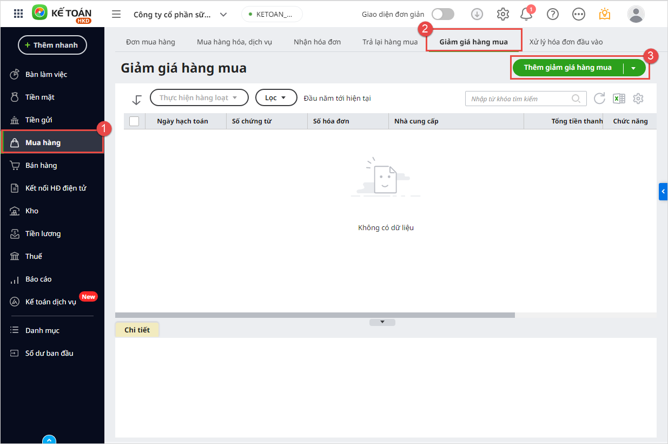Click the hamburger menu icon
The width and height of the screenshot is (668, 444).
(x=116, y=14)
